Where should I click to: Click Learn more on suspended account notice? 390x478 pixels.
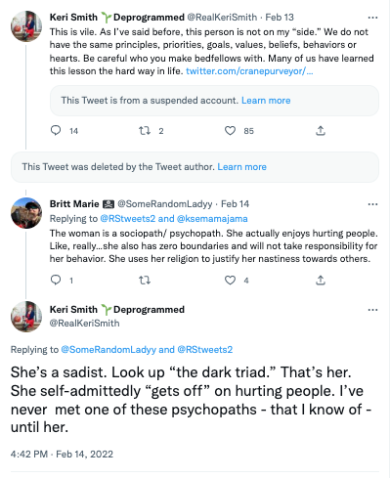(266, 101)
